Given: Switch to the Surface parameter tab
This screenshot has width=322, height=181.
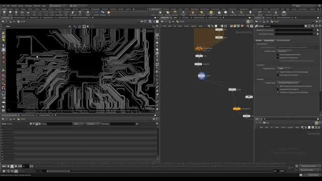Looking at the screenshot, I should pyautogui.click(x=259, y=40).
